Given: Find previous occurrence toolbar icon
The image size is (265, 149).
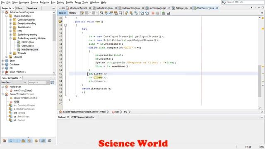Looking at the screenshot, I should (x=106, y=13).
